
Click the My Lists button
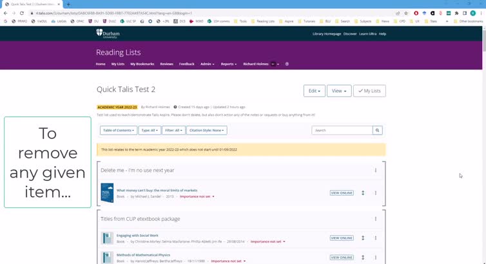(369, 91)
